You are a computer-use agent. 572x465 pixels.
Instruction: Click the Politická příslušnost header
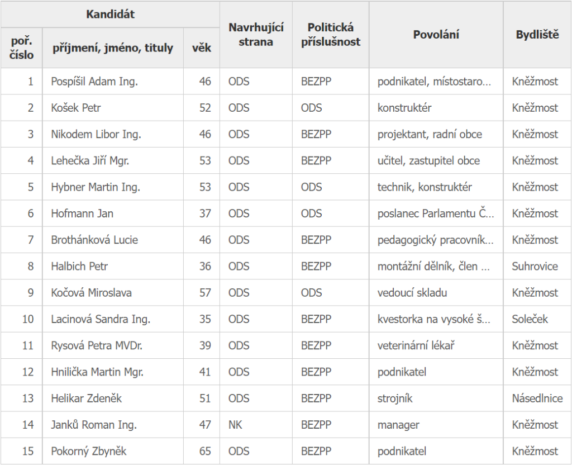[x=331, y=35]
